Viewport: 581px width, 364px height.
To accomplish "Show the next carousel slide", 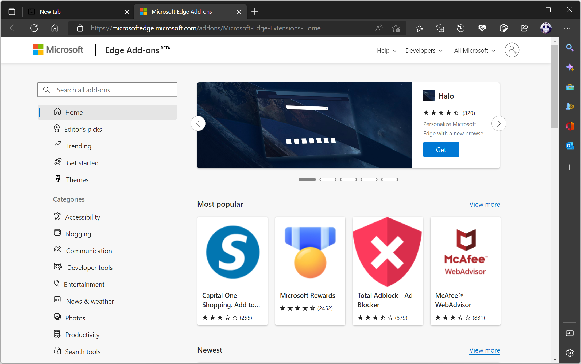I will (x=499, y=123).
